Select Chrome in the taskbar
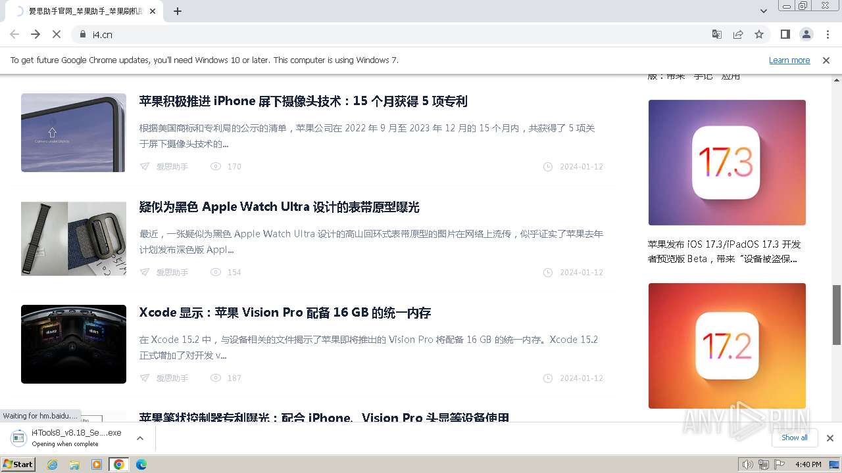842x473 pixels. [119, 464]
